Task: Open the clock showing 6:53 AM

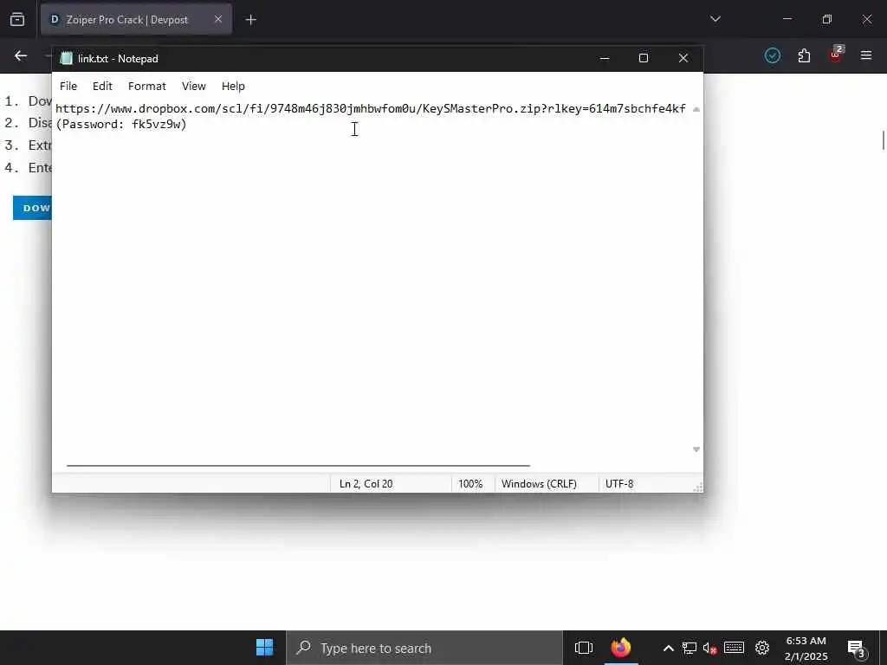Action: 806,648
